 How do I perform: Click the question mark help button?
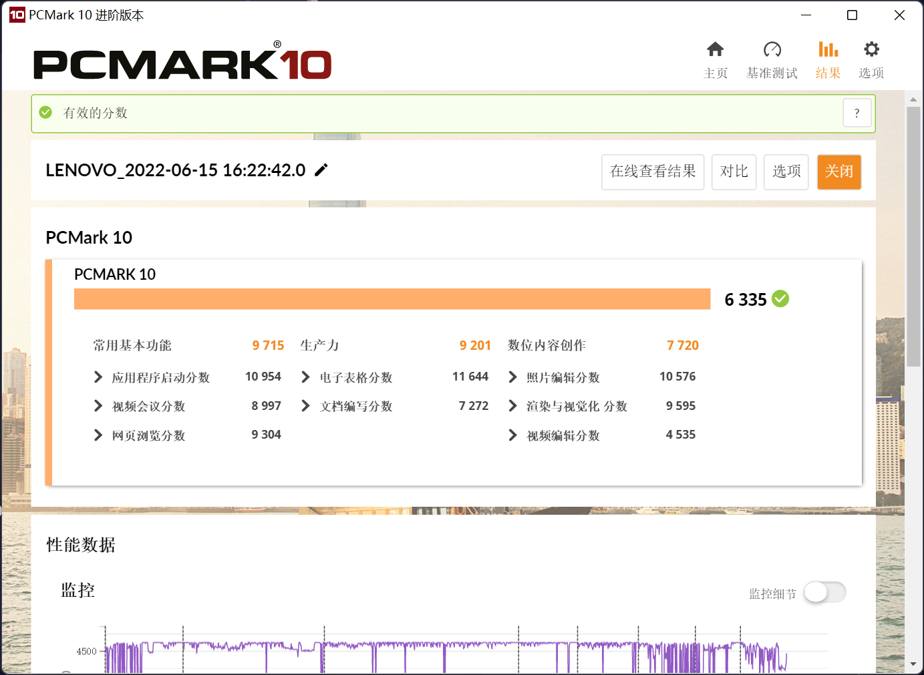pyautogui.click(x=857, y=114)
